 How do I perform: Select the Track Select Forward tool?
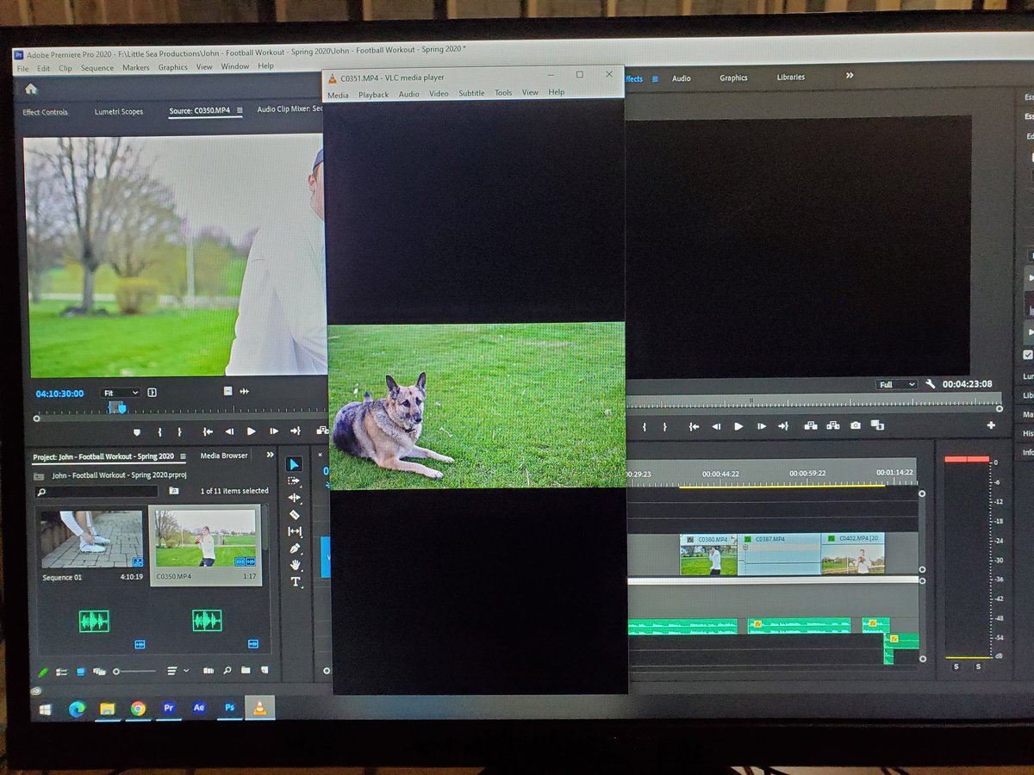[295, 481]
